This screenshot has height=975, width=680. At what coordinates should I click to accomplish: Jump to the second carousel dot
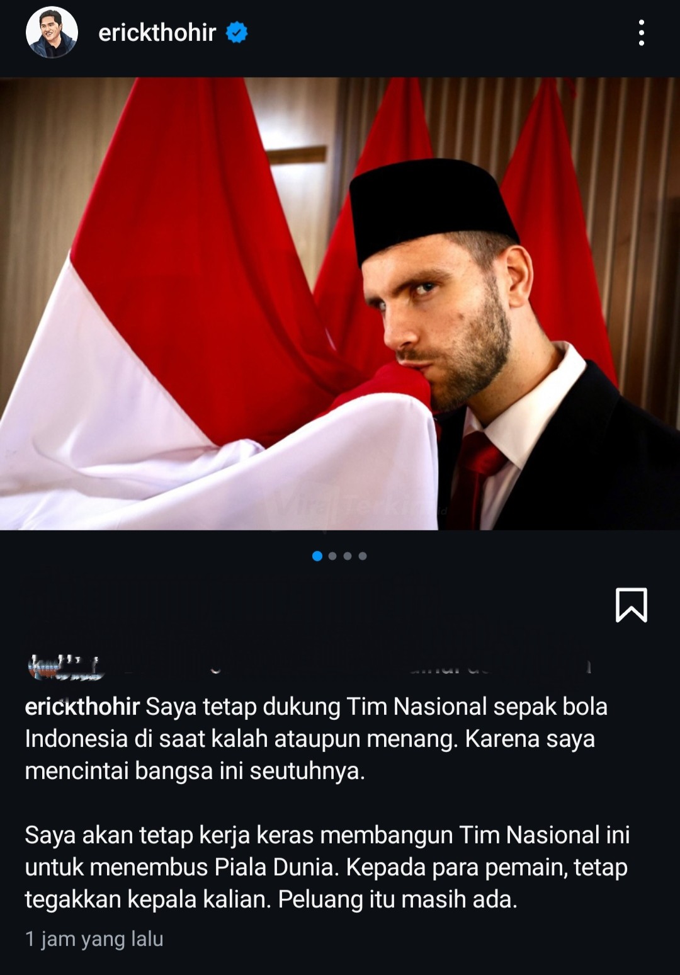click(x=332, y=556)
